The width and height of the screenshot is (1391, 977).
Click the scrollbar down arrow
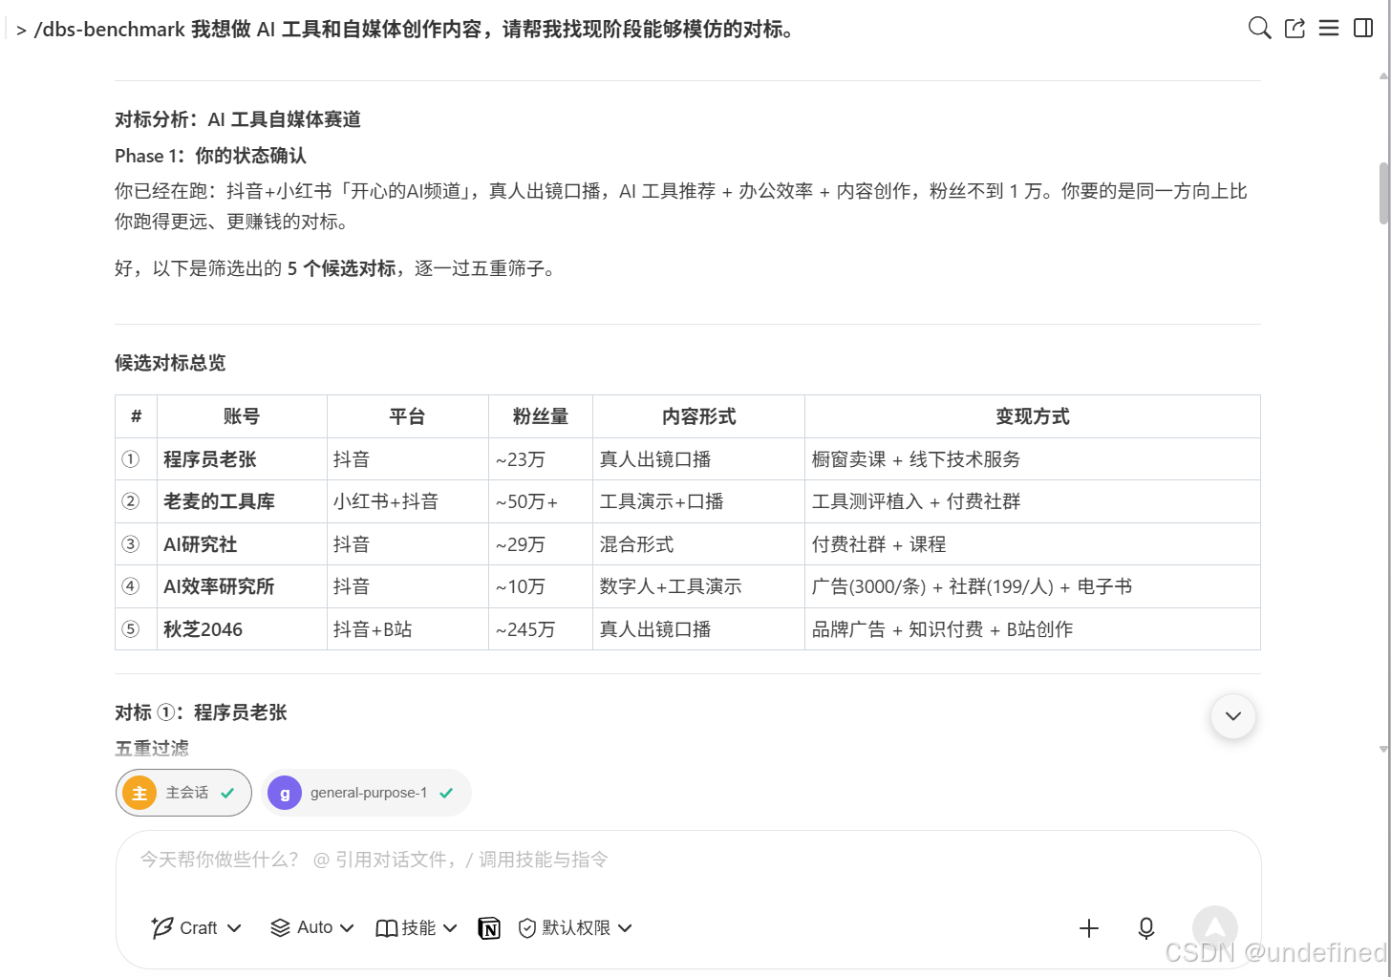point(1383,750)
